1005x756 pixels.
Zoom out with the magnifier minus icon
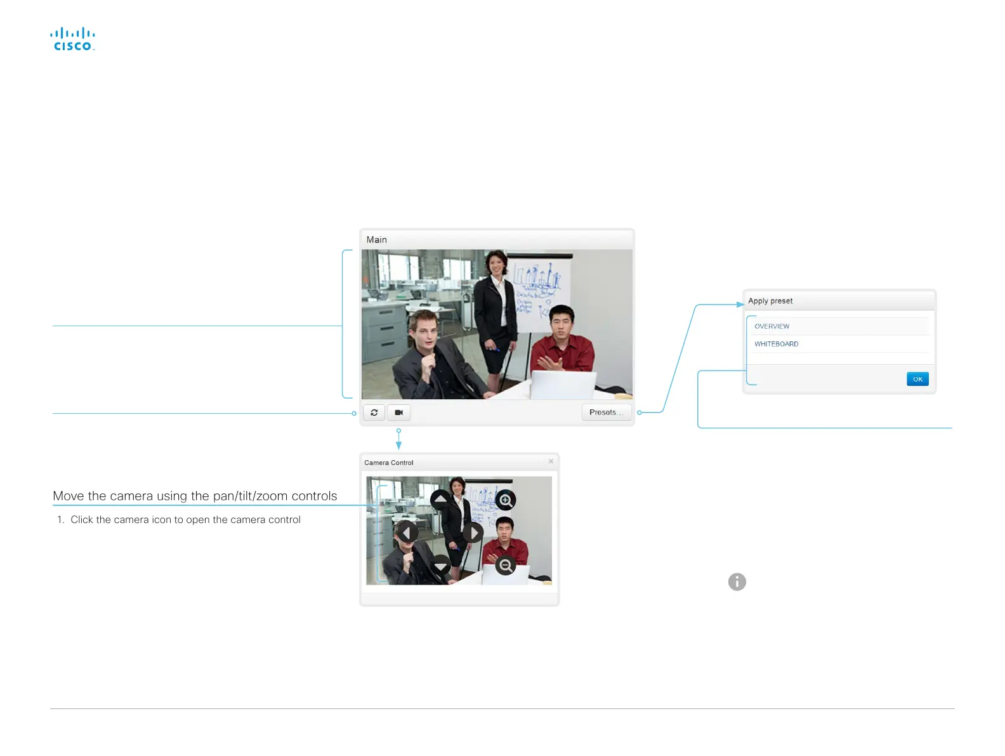[x=506, y=565]
